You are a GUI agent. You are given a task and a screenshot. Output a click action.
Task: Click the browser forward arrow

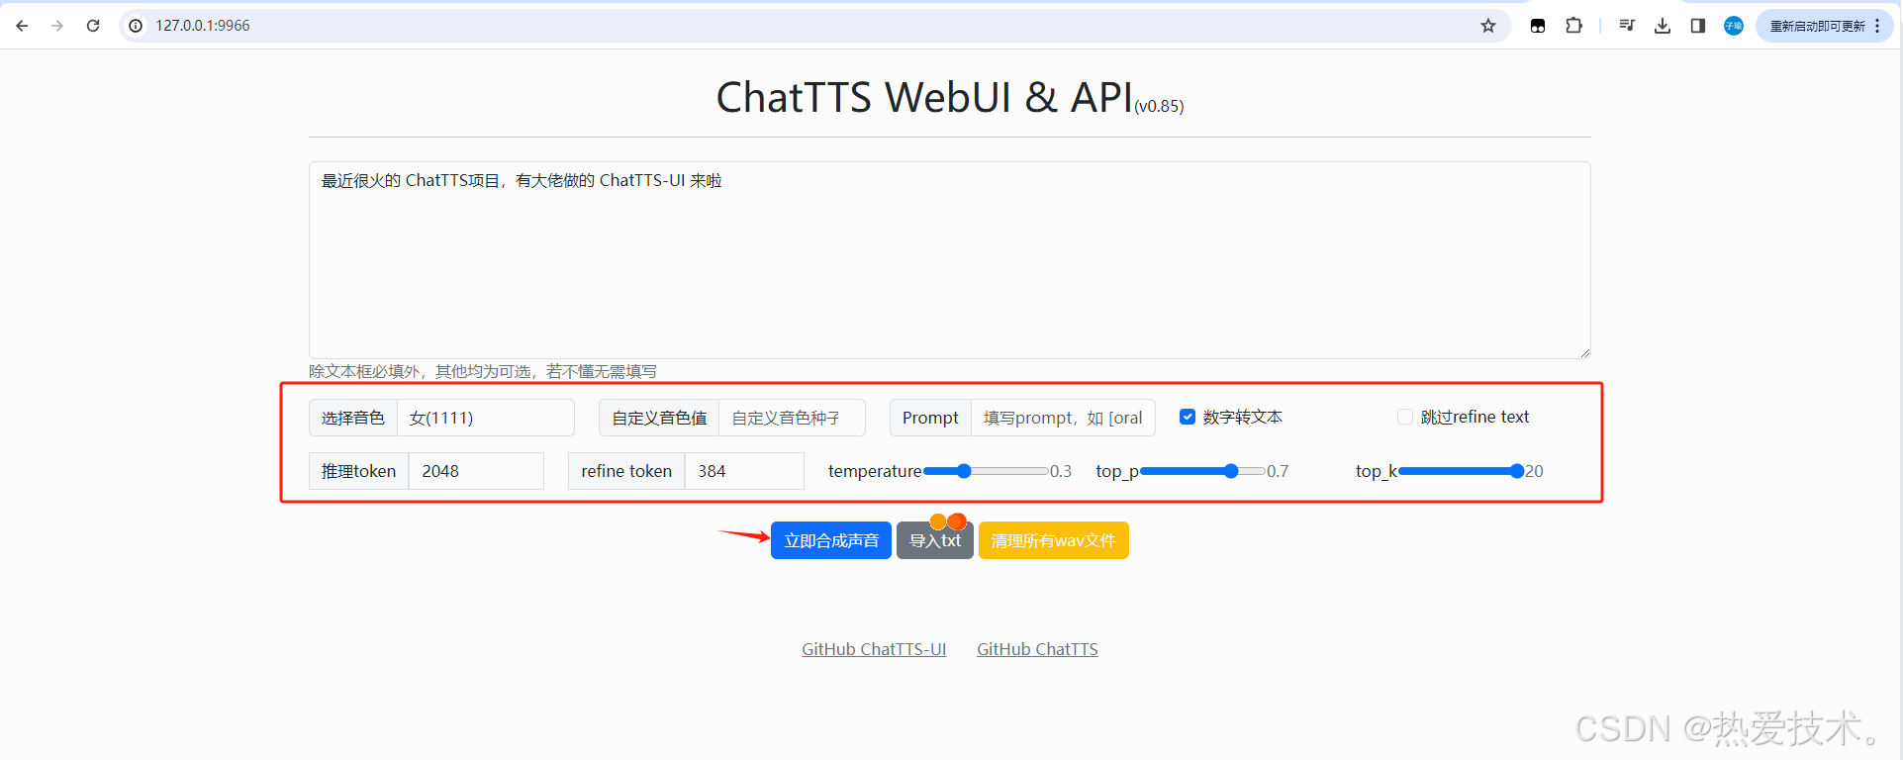pos(57,26)
